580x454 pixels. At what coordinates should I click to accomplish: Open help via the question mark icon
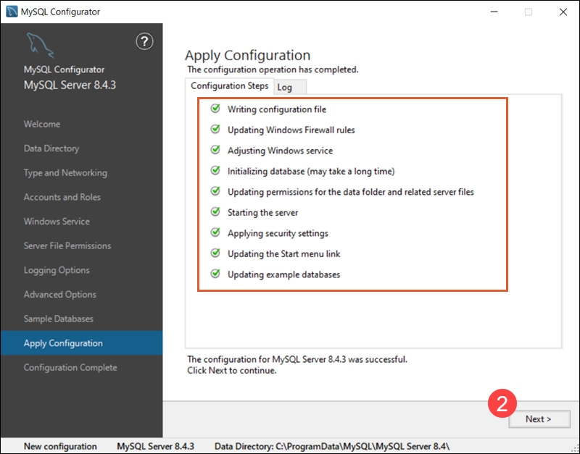tap(144, 42)
